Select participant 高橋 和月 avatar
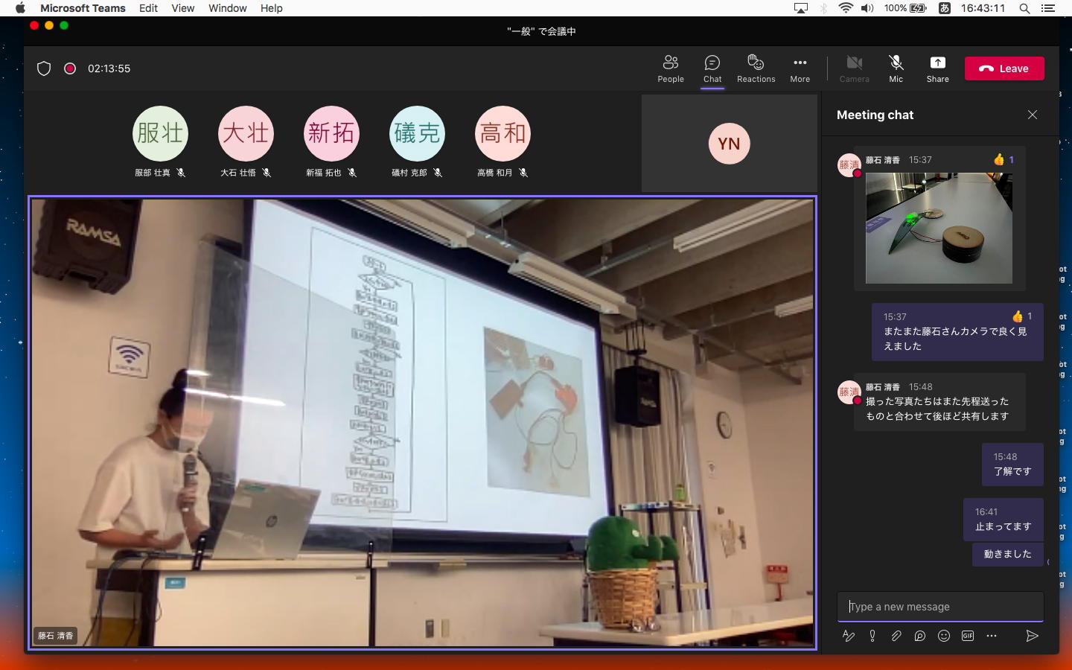This screenshot has height=670, width=1072. coord(502,133)
